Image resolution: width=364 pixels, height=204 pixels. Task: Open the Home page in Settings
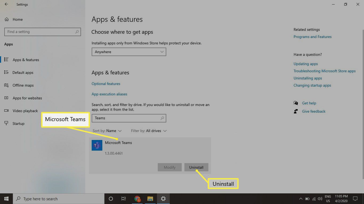pyautogui.click(x=18, y=19)
